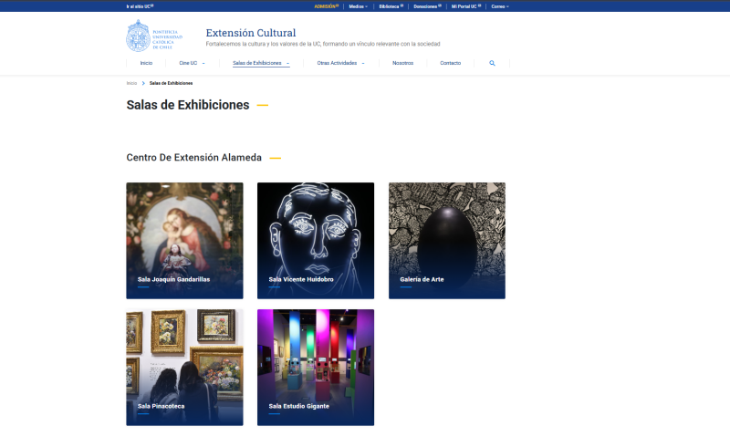Screen dimensions: 730x447
Task: Expand the Otras Actividades dropdown
Action: tap(340, 63)
